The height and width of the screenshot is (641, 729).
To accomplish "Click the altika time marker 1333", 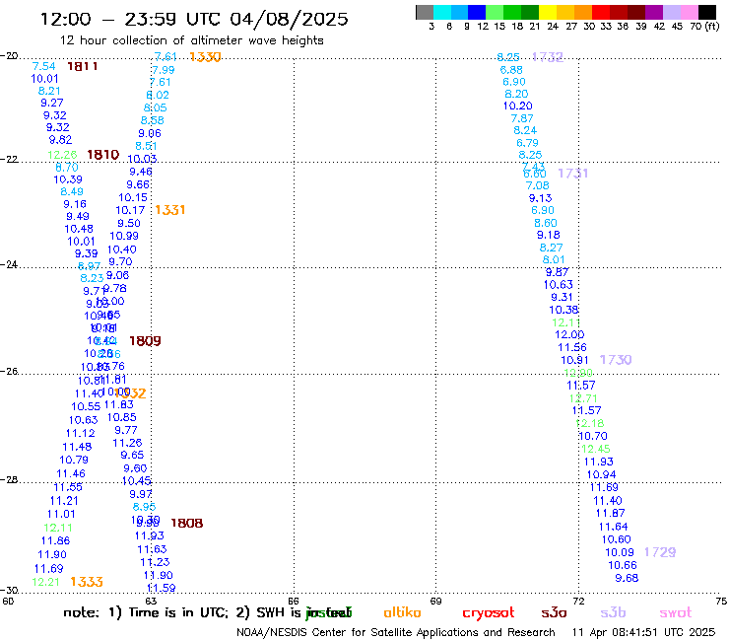I will pyautogui.click(x=87, y=582).
